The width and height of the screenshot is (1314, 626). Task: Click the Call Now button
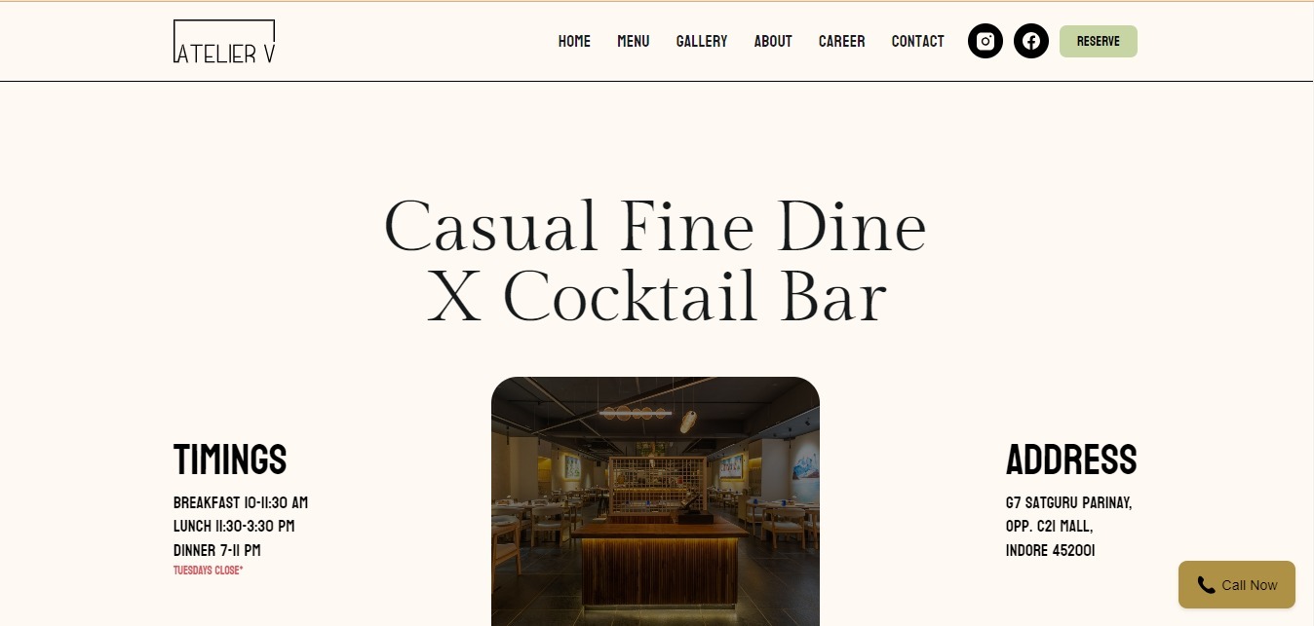pos(1237,585)
